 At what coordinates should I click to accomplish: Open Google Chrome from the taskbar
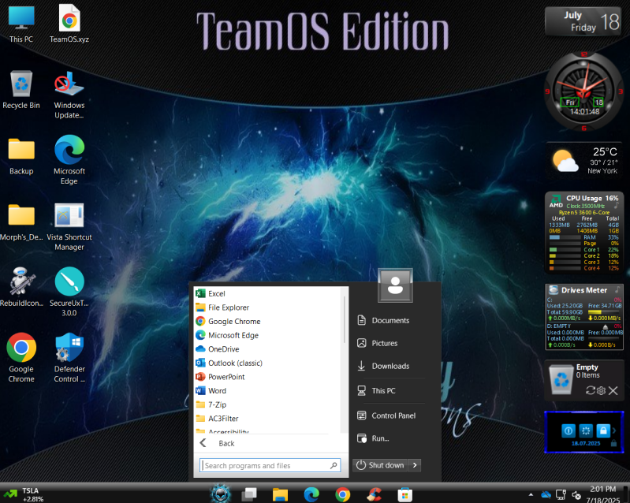pyautogui.click(x=343, y=494)
